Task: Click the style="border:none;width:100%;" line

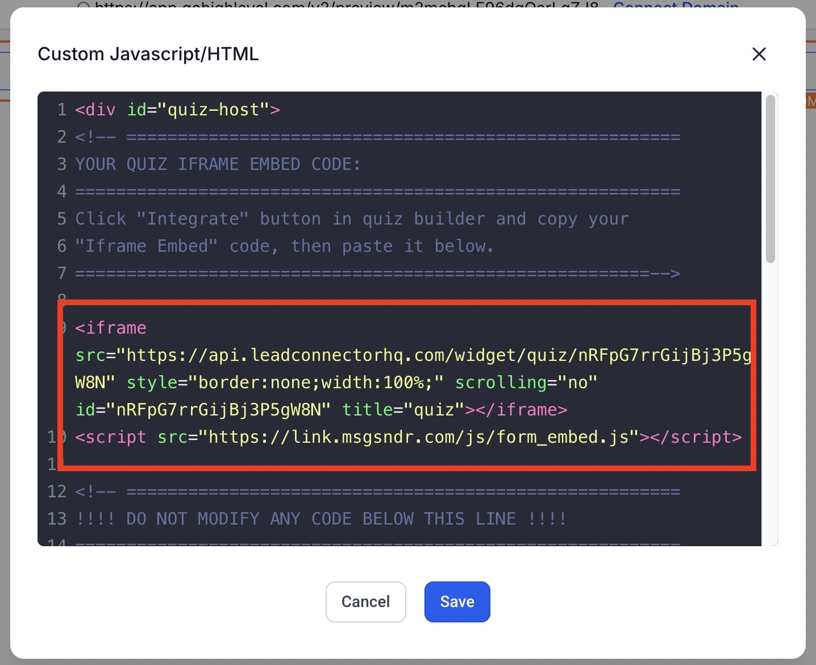Action: coord(336,382)
